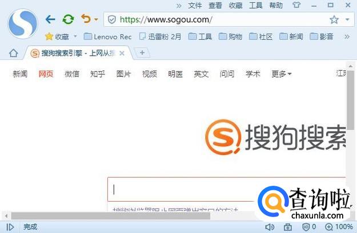
Task: Click the vertical scrollbar thumb
Action: (350, 100)
